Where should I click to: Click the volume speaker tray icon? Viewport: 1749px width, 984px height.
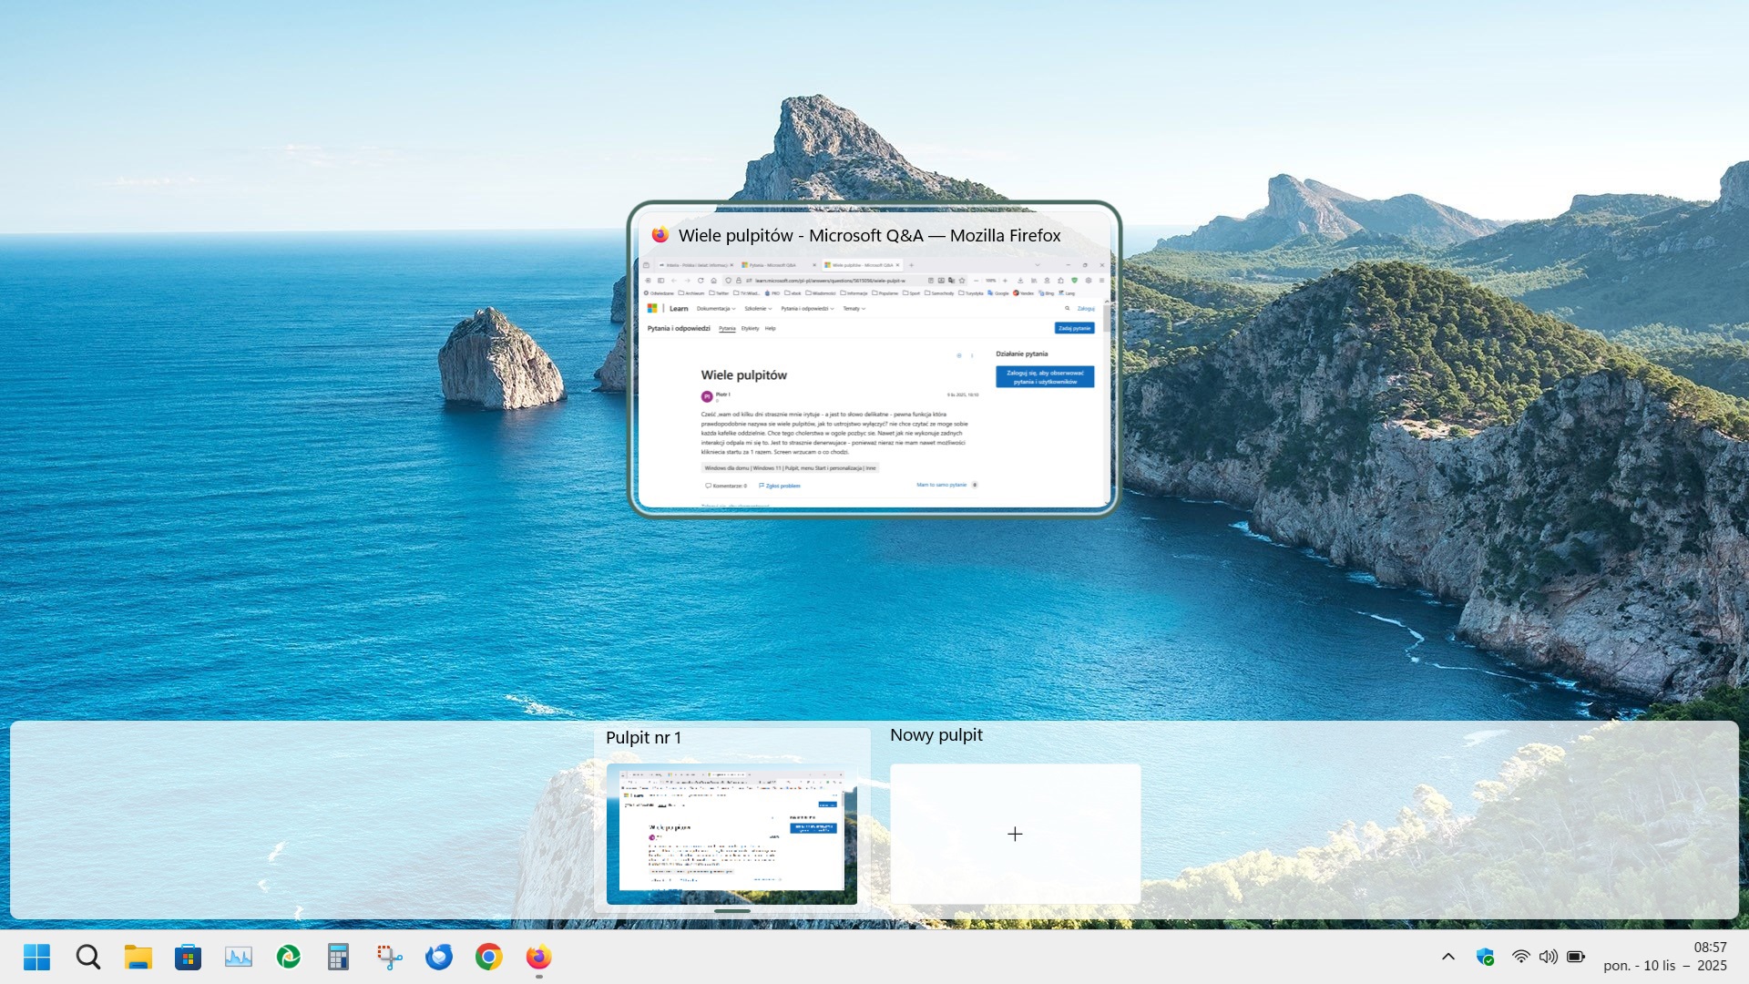tap(1548, 957)
